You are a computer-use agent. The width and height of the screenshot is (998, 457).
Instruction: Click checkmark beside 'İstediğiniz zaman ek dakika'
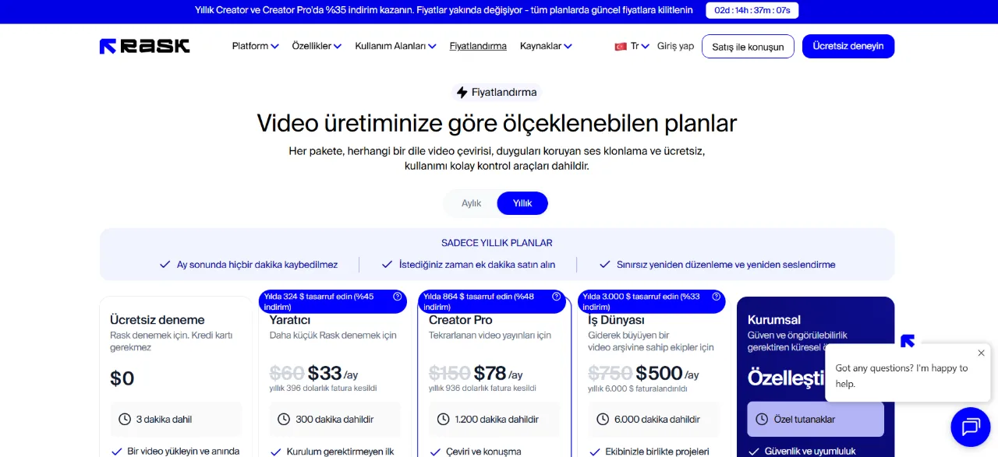[387, 265]
